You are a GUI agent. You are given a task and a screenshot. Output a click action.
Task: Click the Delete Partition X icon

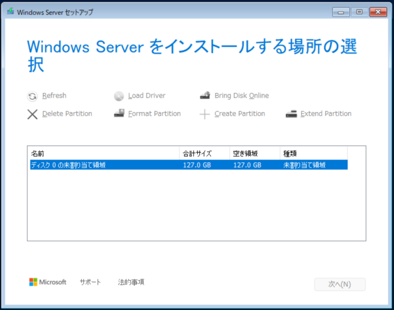tap(32, 114)
